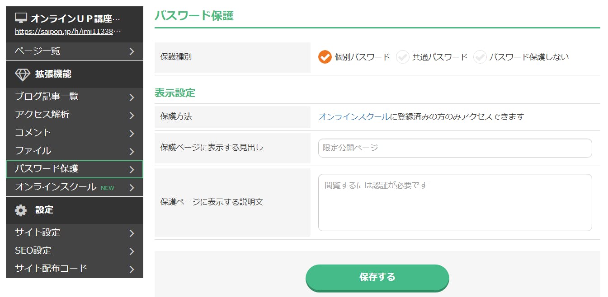Click the monitor icon beside オンラインUP講座

[21, 18]
